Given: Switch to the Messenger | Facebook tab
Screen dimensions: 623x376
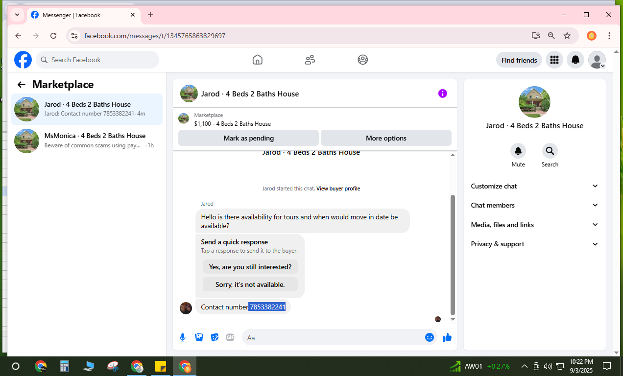Looking at the screenshot, I should pos(83,15).
